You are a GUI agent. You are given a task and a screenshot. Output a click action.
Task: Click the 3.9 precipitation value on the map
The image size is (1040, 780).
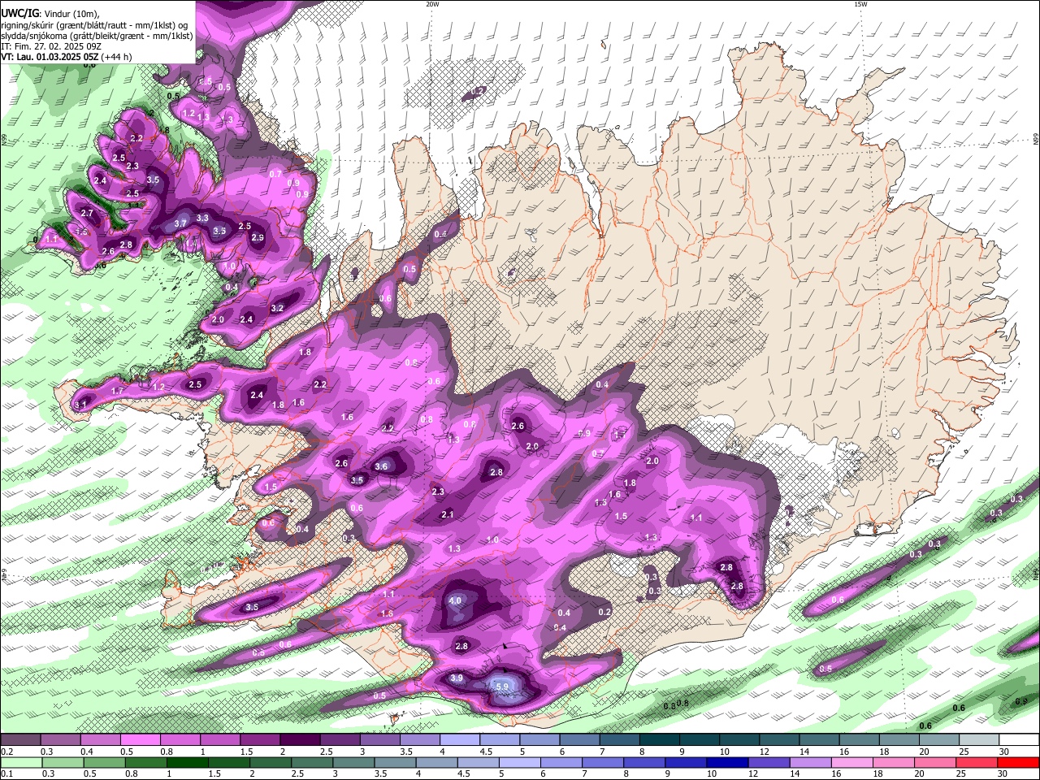(457, 678)
